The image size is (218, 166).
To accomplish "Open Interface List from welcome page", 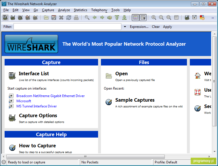I will click(x=34, y=74).
